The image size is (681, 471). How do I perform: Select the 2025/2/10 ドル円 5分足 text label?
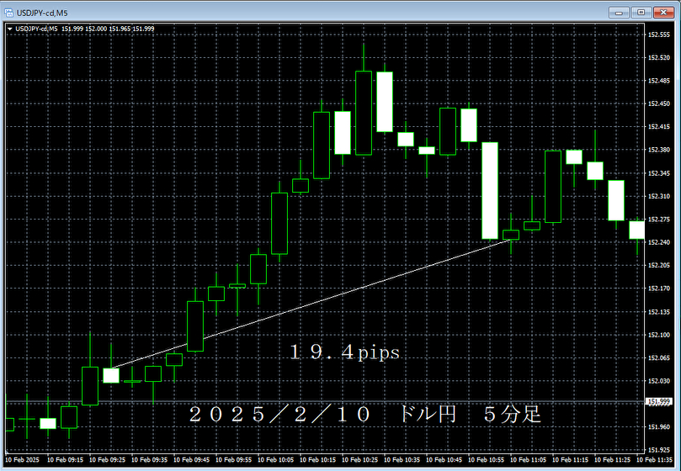click(365, 415)
